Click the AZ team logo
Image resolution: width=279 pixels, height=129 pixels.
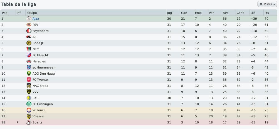[29, 37]
